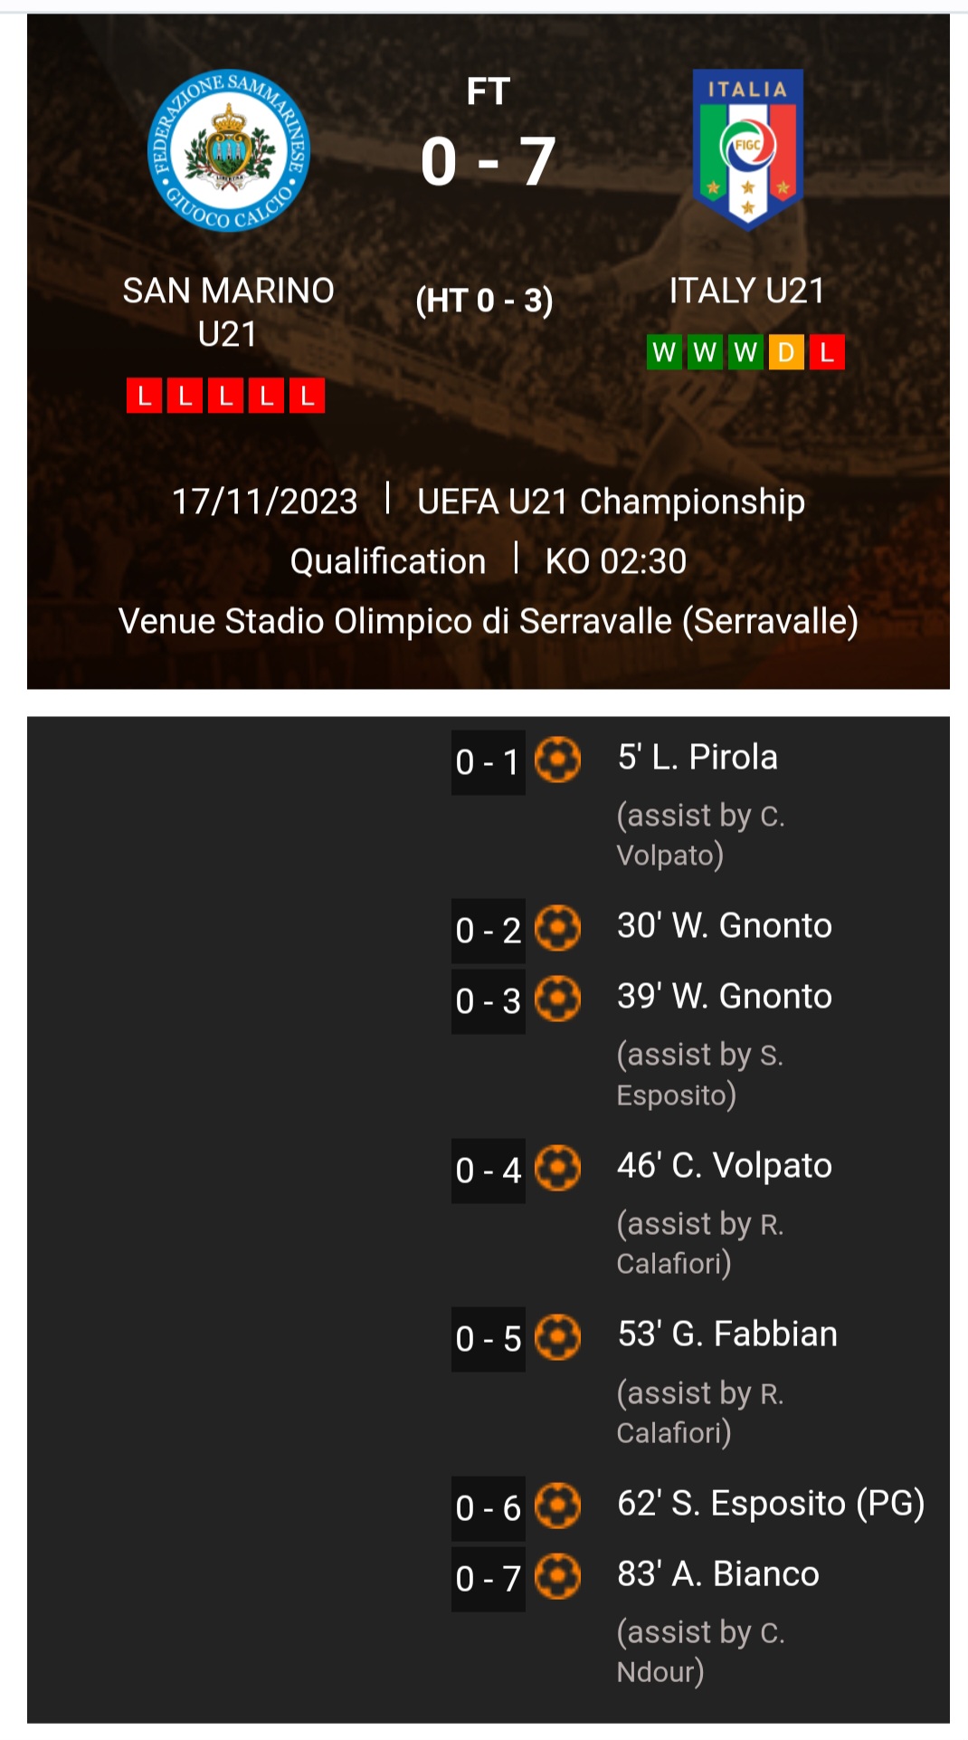Click scorer 46' C. Volpato
The width and height of the screenshot is (968, 1740).
pyautogui.click(x=724, y=1165)
